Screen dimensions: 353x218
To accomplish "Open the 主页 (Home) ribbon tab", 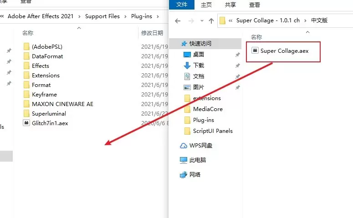I will (x=206, y=5).
